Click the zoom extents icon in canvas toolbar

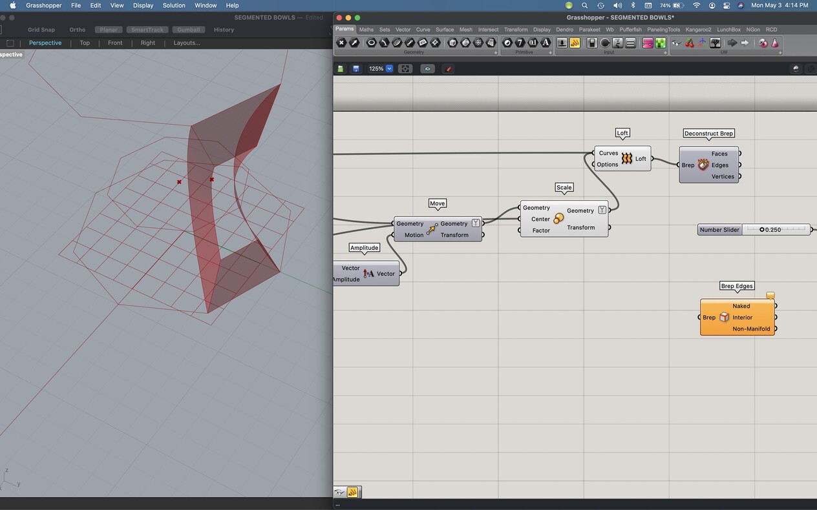pos(405,68)
